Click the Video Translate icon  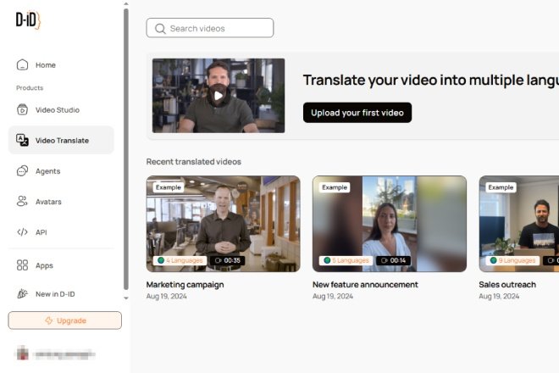pyautogui.click(x=22, y=140)
